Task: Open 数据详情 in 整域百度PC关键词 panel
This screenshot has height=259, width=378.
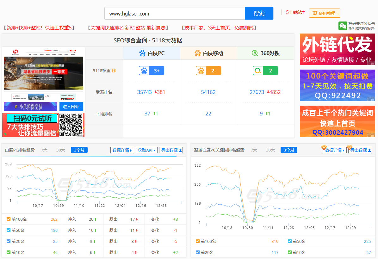Action: [x=335, y=150]
